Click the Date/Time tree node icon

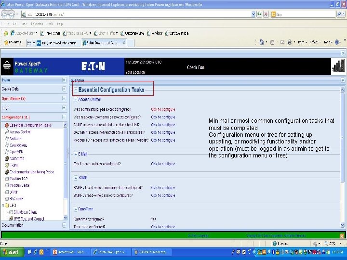click(x=7, y=158)
